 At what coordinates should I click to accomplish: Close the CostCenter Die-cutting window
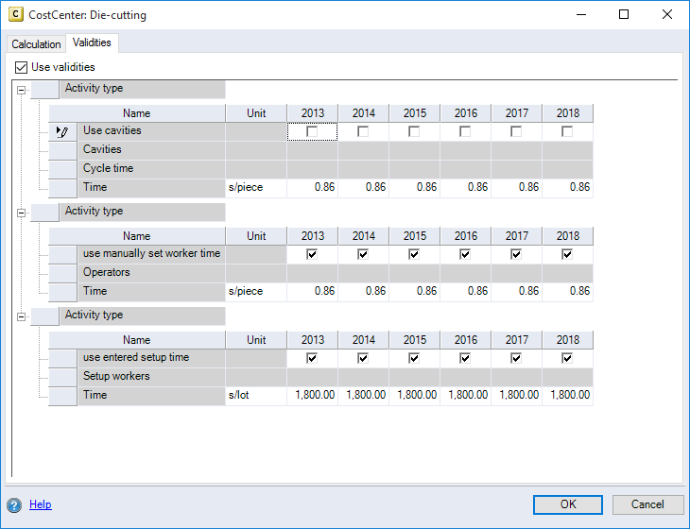pyautogui.click(x=667, y=15)
